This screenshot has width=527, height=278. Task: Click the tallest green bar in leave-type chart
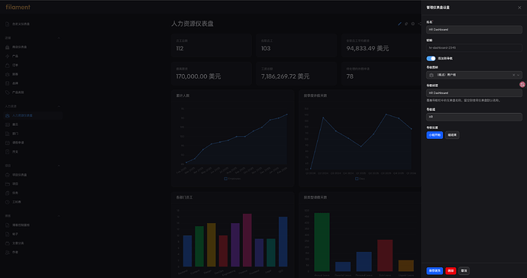[x=322, y=242]
